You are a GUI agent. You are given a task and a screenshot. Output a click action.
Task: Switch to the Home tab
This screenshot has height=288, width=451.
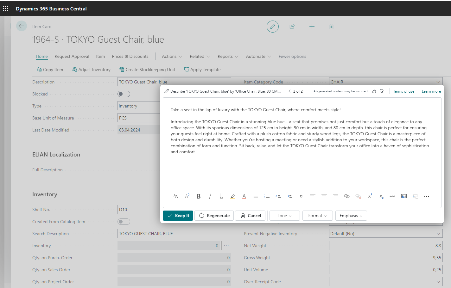coord(42,56)
